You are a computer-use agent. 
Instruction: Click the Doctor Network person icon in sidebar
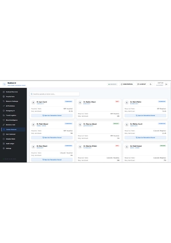[x=4, y=129]
